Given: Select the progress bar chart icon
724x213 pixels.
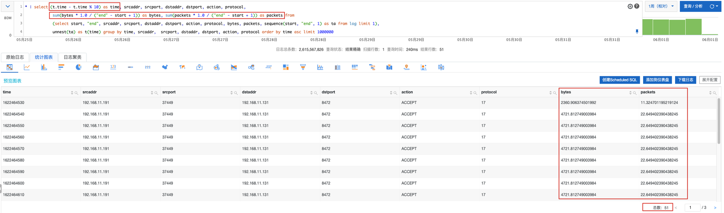Looking at the screenshot, I should pos(130,67).
